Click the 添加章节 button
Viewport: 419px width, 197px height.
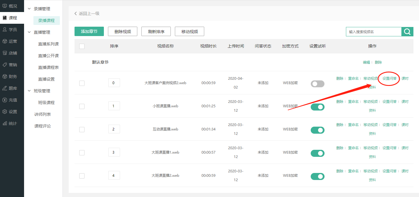pyautogui.click(x=89, y=32)
